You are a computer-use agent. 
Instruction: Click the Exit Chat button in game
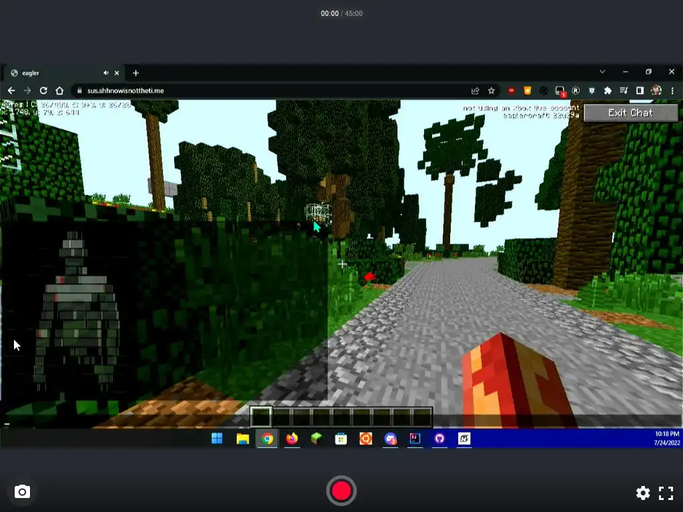[x=630, y=113]
